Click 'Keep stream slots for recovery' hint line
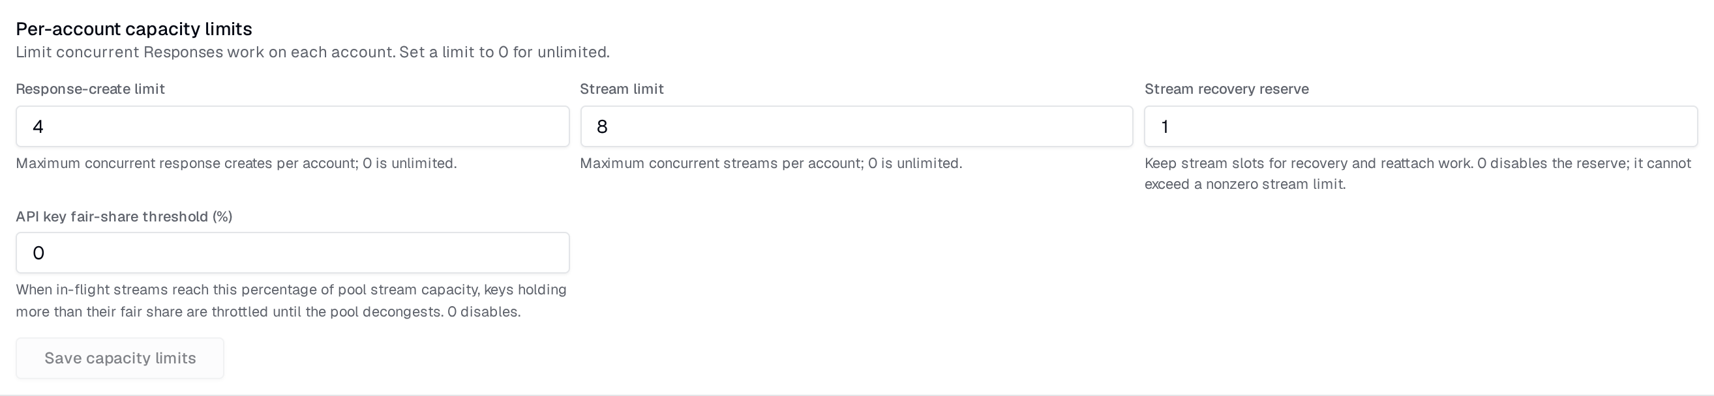 [x=1418, y=163]
